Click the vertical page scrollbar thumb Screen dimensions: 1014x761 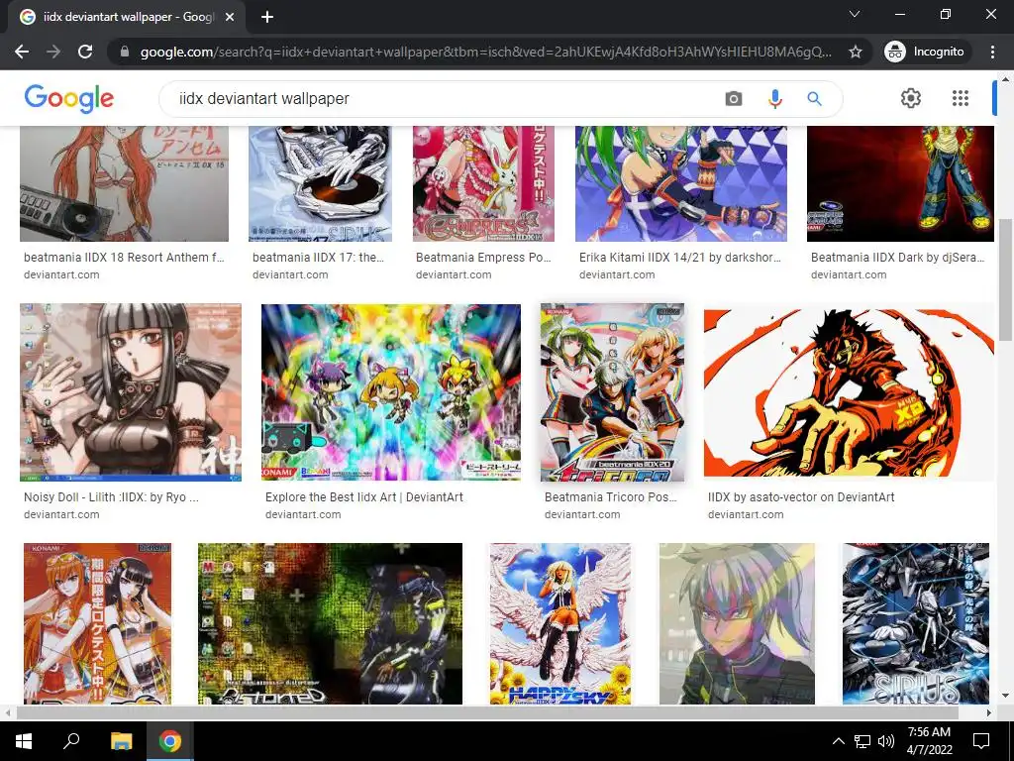coord(1004,279)
